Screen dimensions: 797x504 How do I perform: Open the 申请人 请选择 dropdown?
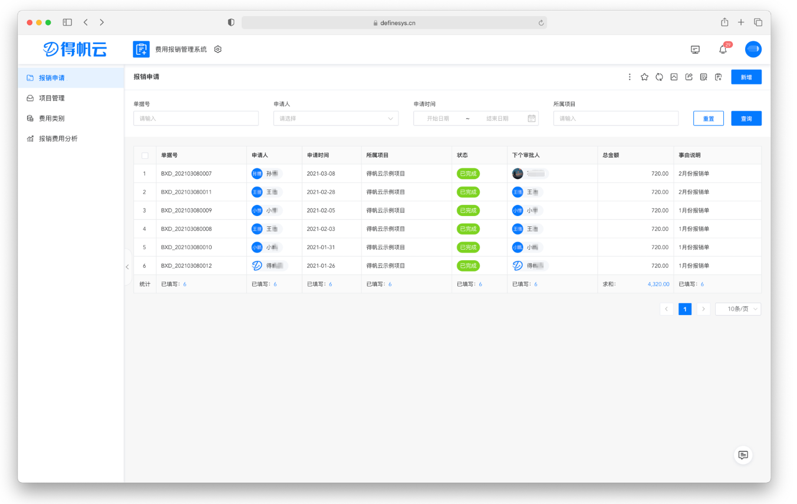coord(336,118)
